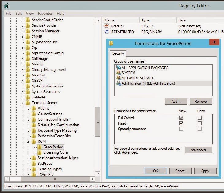Click the NETWORK SERVICE user group icon
Viewport: 224px width, 193px height.
click(118, 78)
